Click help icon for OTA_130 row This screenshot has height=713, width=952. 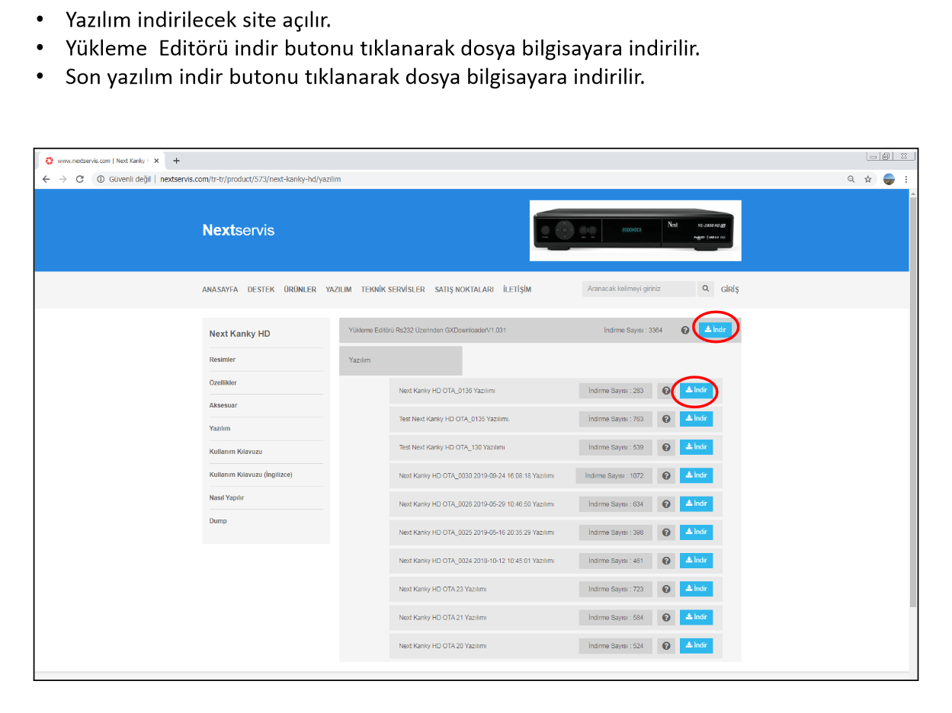(666, 447)
